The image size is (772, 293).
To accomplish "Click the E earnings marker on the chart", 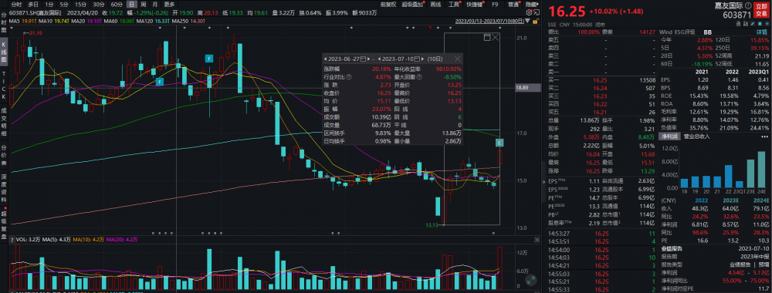I will [x=499, y=143].
